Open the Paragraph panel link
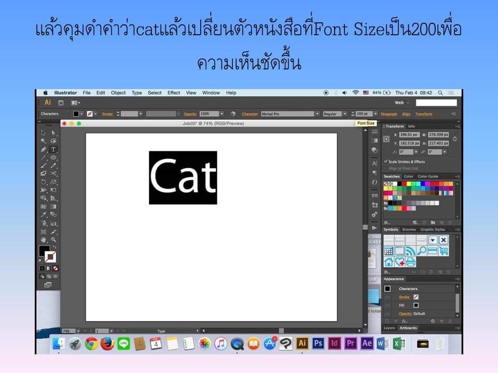 (389, 114)
